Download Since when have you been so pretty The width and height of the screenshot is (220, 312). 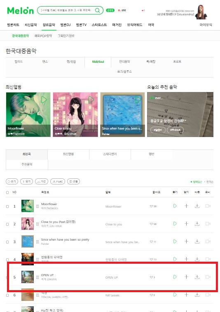coord(197,241)
